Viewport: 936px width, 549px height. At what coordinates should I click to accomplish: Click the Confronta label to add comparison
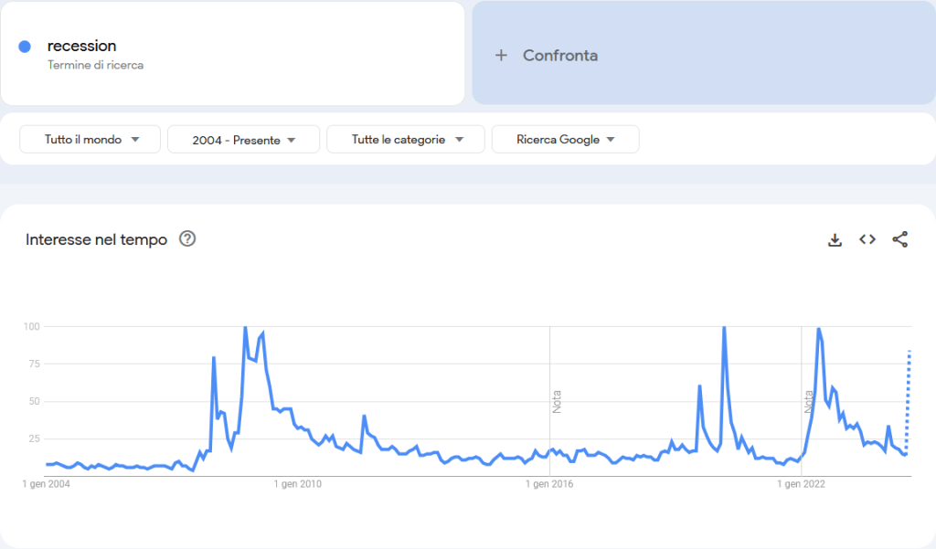click(x=559, y=56)
